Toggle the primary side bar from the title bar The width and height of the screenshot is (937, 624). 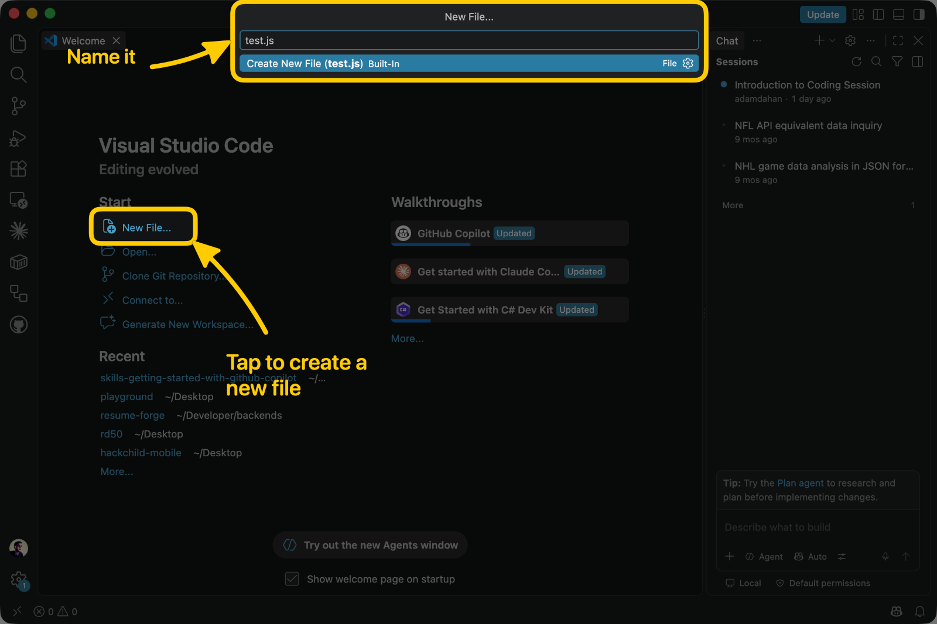tap(878, 15)
